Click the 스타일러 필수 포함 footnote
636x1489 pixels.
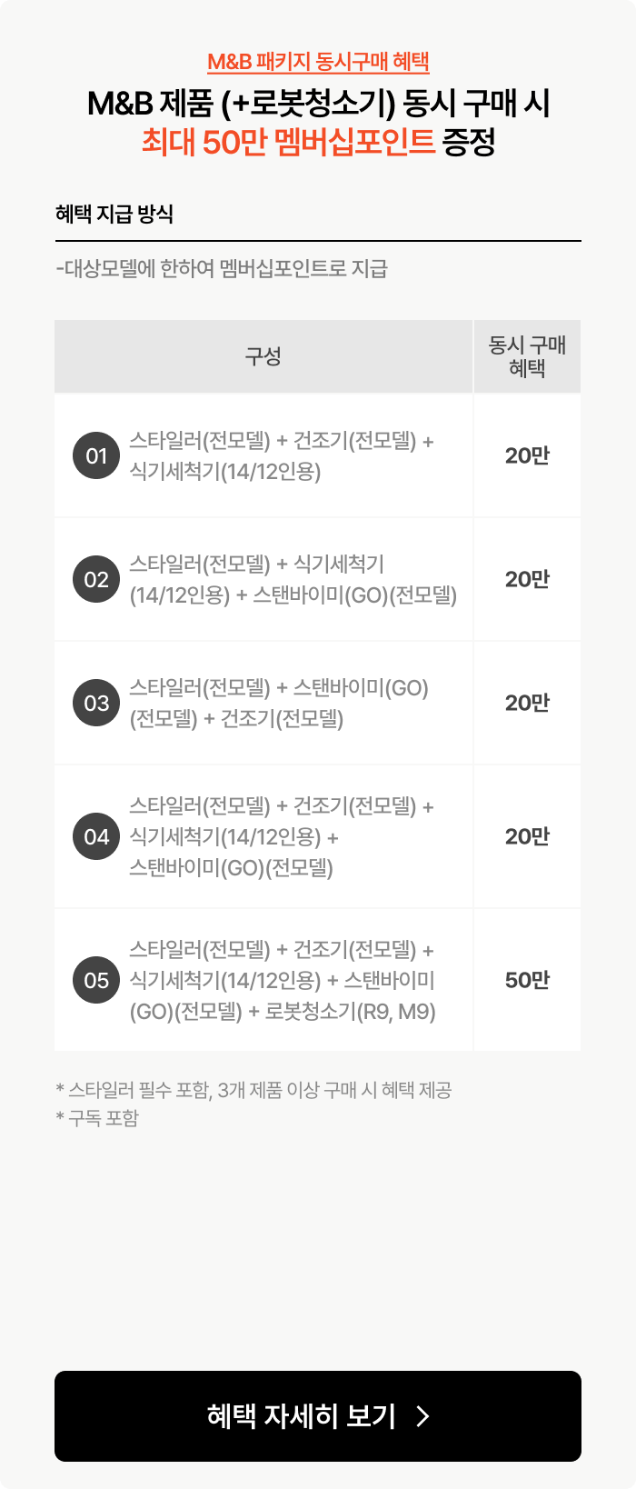click(x=253, y=1090)
